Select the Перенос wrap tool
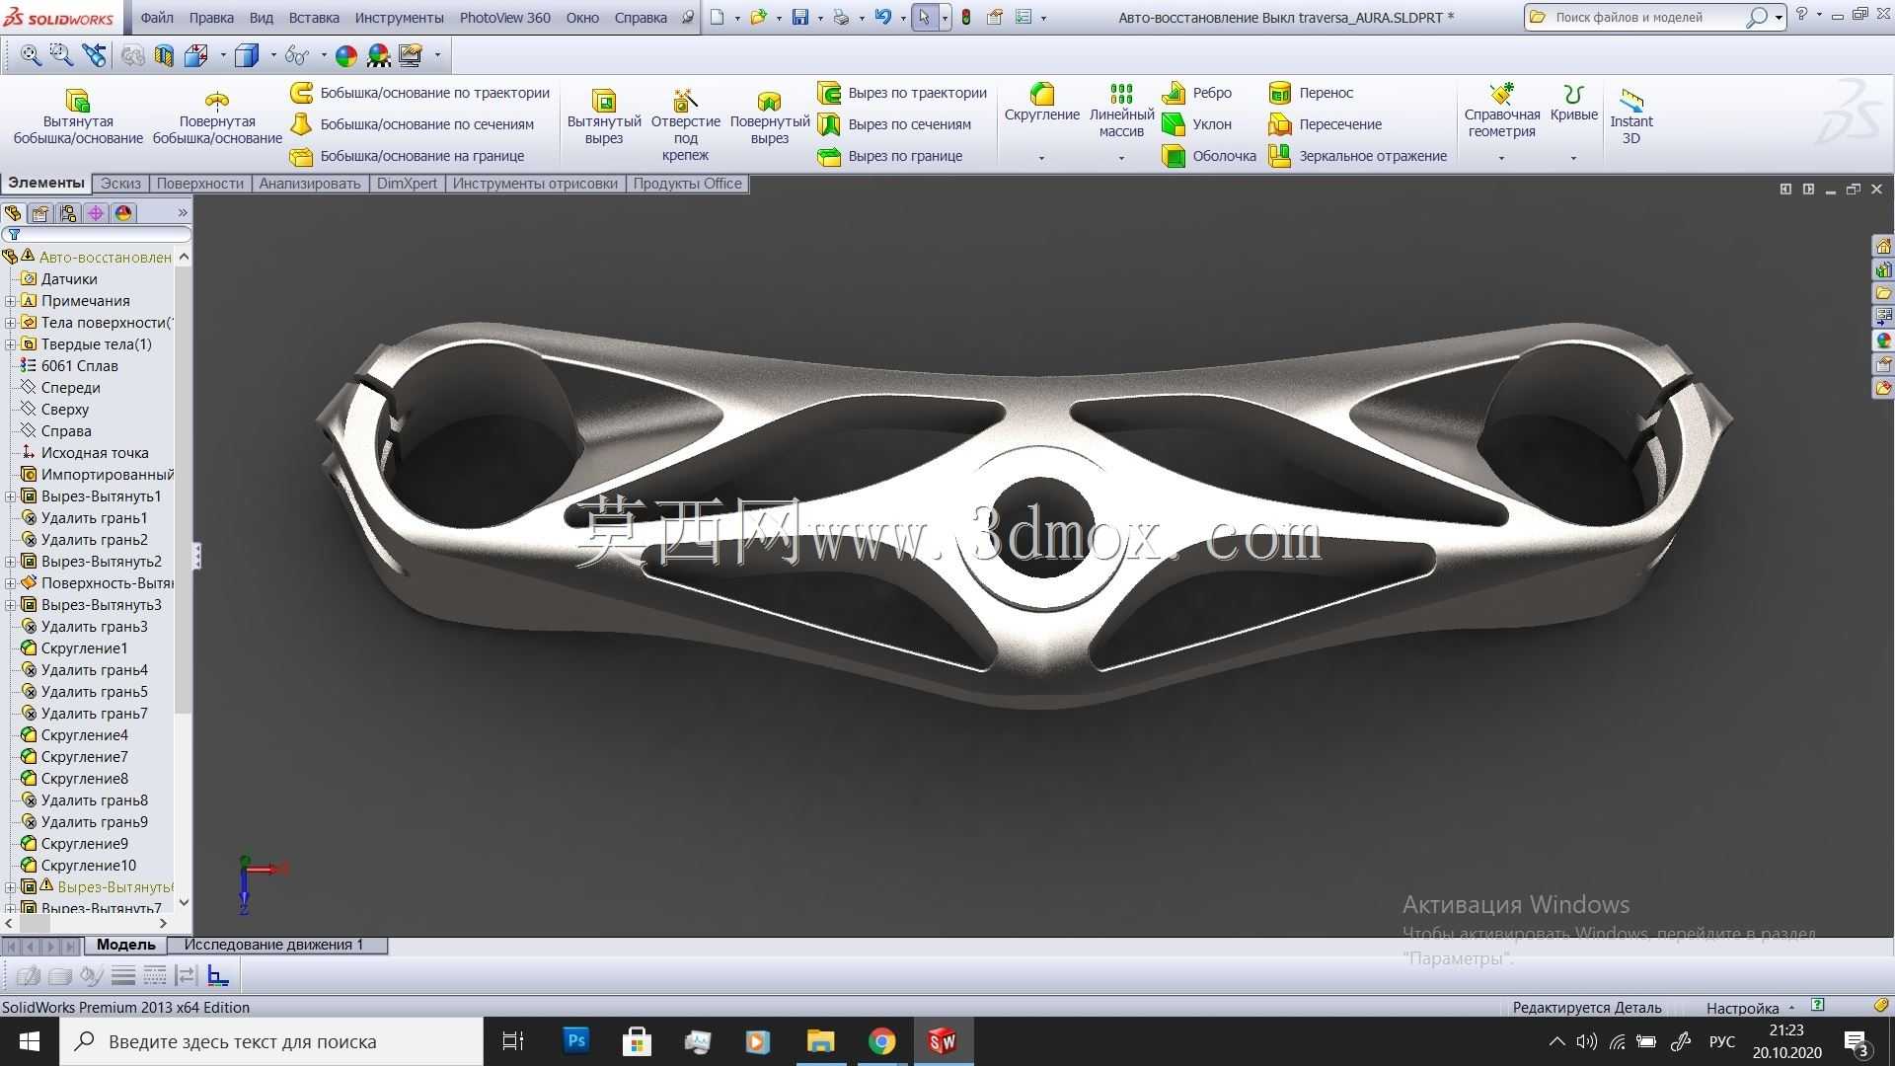 [x=1311, y=93]
